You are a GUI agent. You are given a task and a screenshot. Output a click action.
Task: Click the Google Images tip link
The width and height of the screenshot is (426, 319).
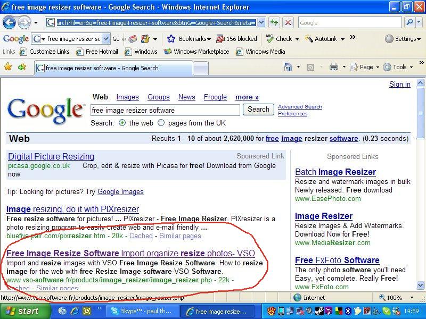[x=120, y=192]
